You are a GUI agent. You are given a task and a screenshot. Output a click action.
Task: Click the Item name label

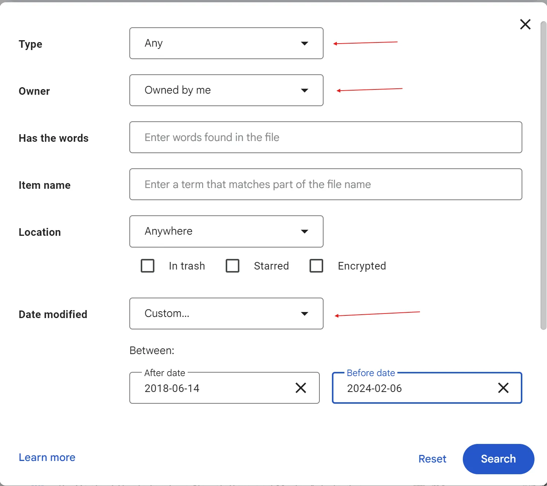coord(45,185)
